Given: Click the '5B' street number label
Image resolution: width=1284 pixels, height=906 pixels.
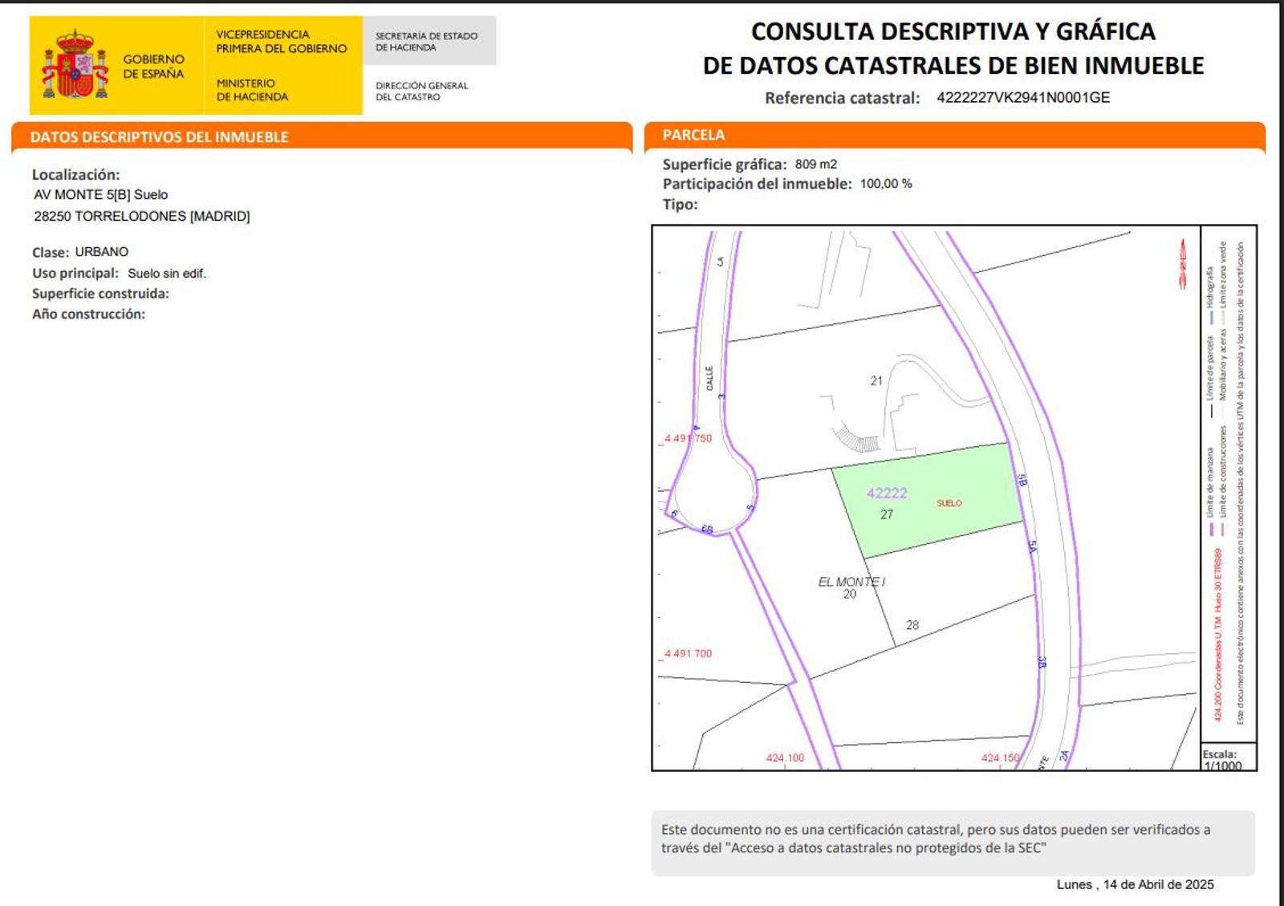Looking at the screenshot, I should [x=1022, y=481].
